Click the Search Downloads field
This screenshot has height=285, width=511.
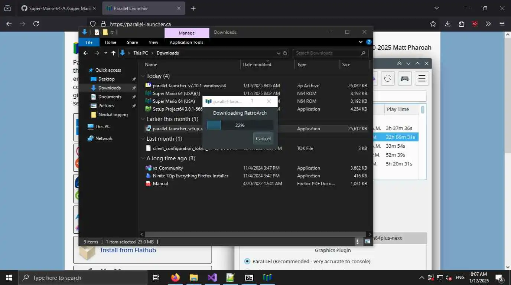[x=331, y=53]
